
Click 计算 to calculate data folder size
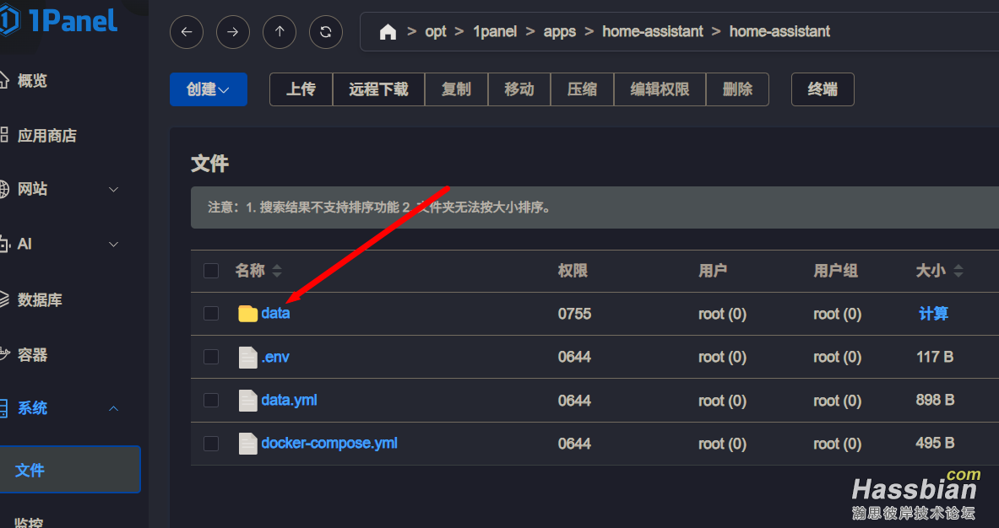[933, 314]
